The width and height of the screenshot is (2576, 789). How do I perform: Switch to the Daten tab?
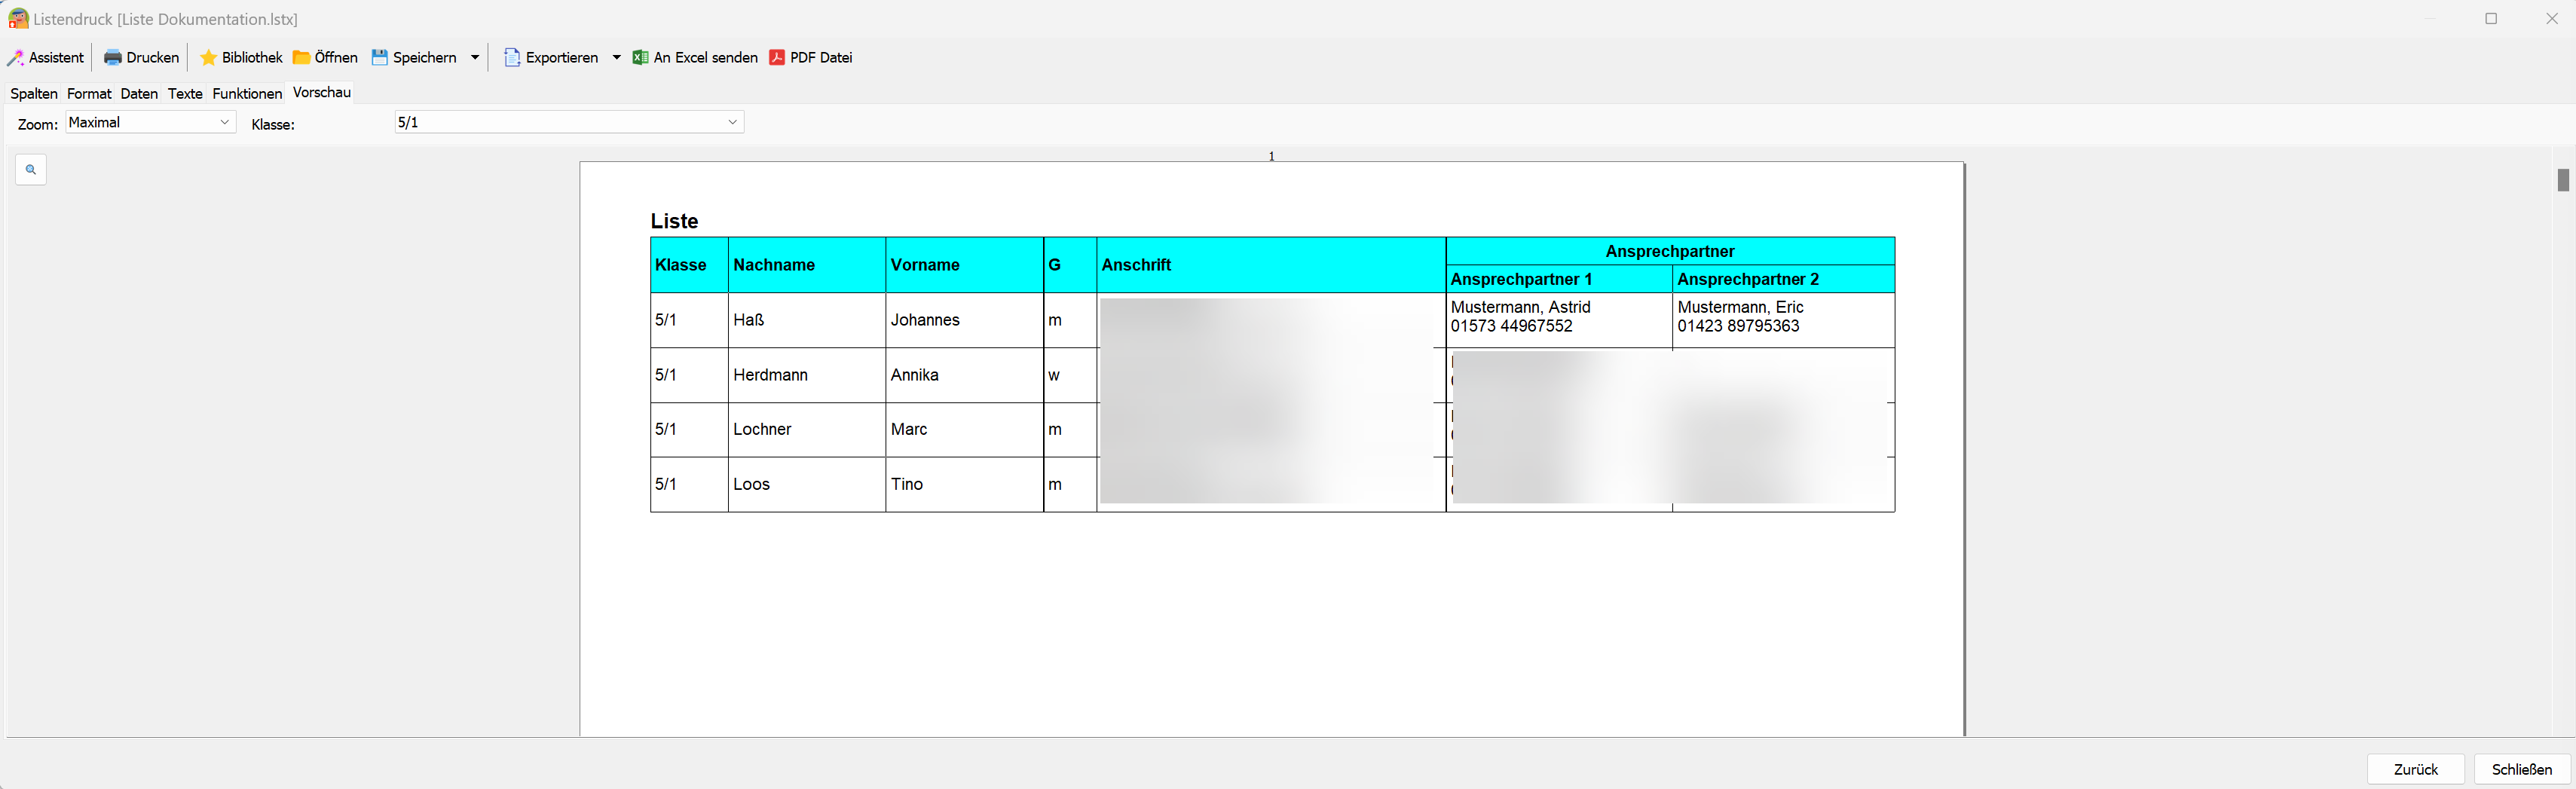tap(139, 94)
